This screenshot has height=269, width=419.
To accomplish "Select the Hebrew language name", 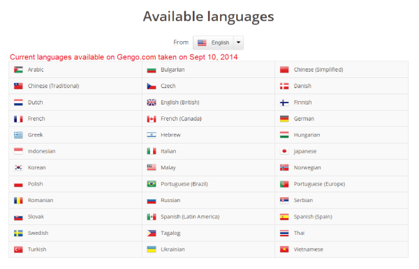I will point(171,135).
